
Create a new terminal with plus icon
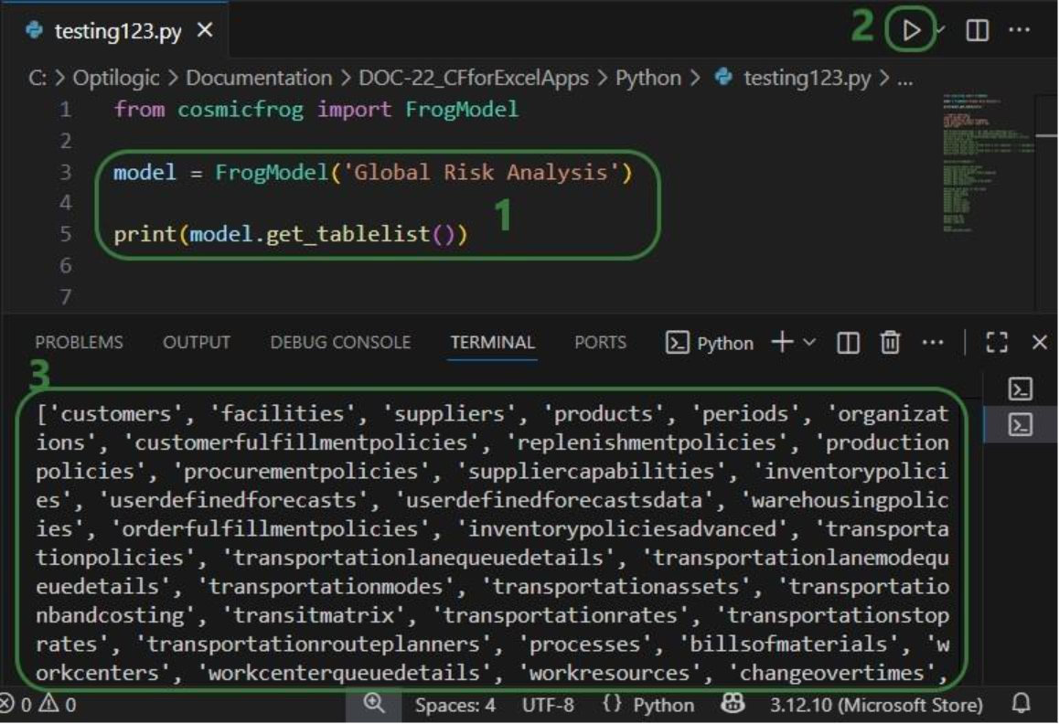[782, 342]
